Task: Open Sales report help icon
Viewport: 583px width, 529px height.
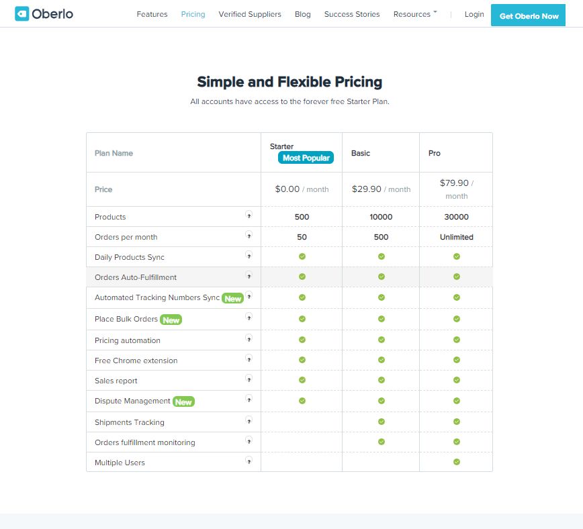Action: (249, 380)
